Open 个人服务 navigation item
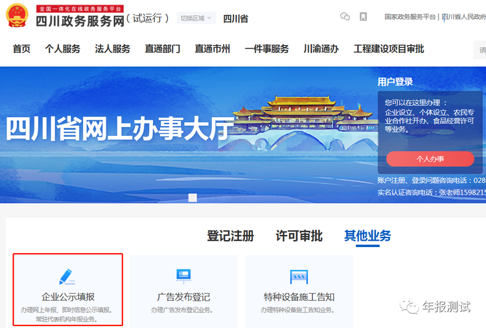486x328 pixels. click(63, 49)
